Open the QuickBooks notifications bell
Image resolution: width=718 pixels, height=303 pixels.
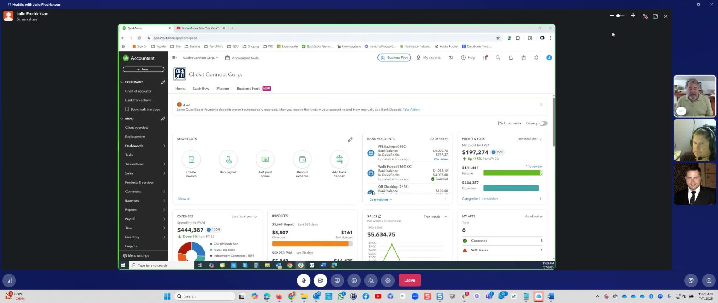point(511,58)
